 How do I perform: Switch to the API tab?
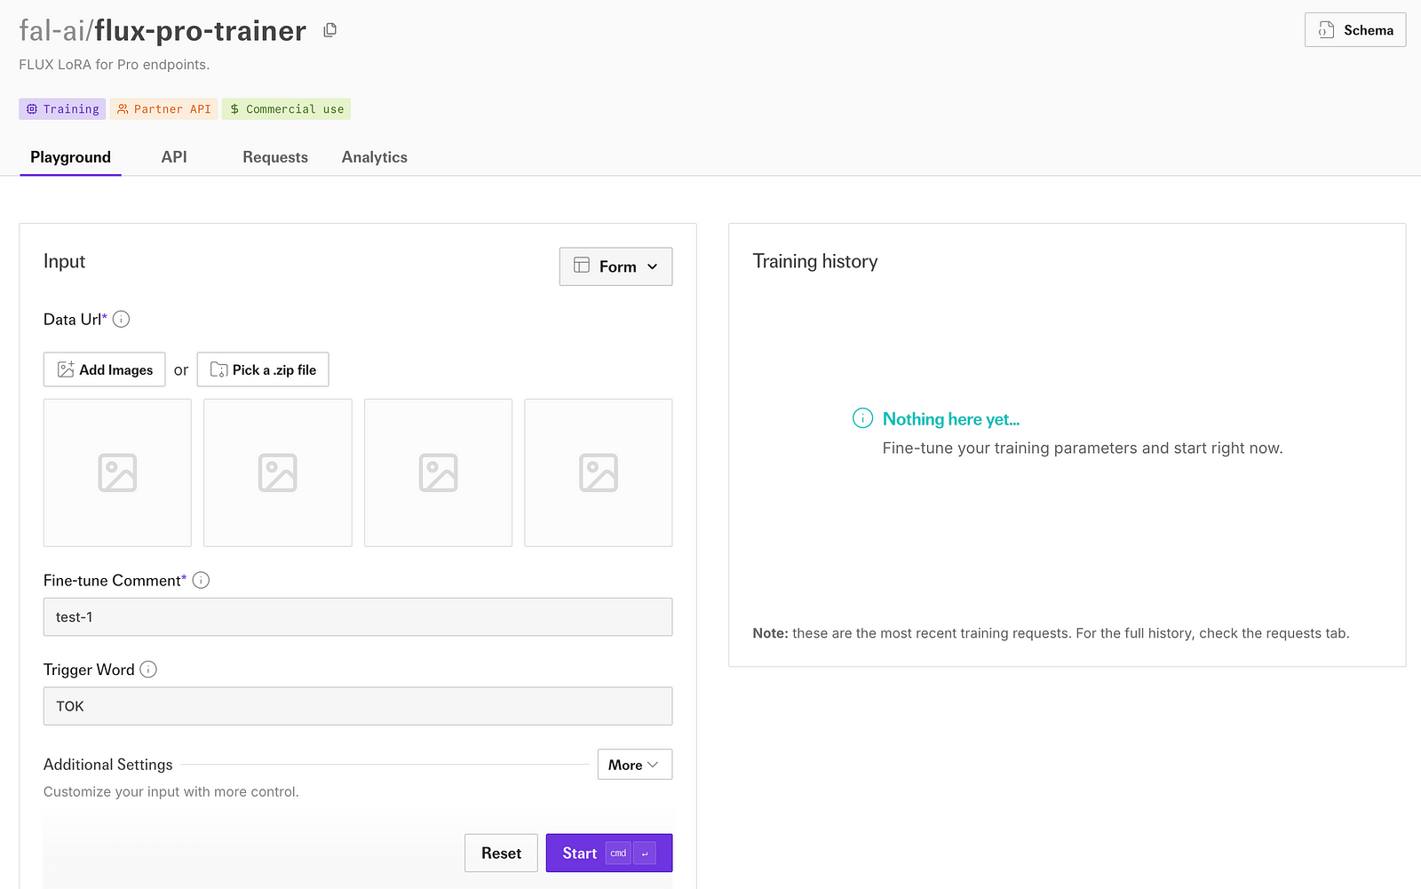(x=174, y=157)
